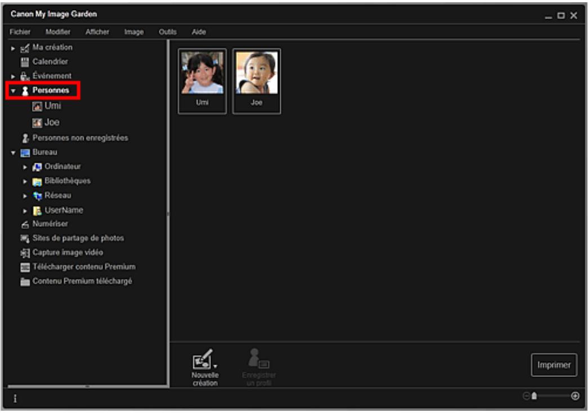588x413 pixels.
Task: Select the Joe person thumbnail
Action: [x=257, y=81]
